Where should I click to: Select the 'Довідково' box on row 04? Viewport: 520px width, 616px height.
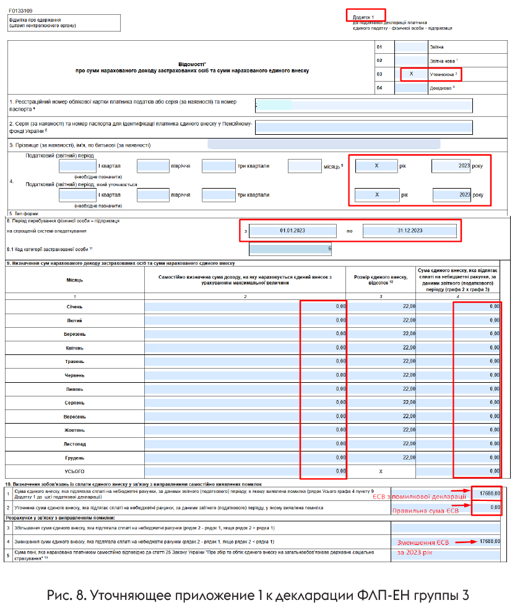pos(410,88)
